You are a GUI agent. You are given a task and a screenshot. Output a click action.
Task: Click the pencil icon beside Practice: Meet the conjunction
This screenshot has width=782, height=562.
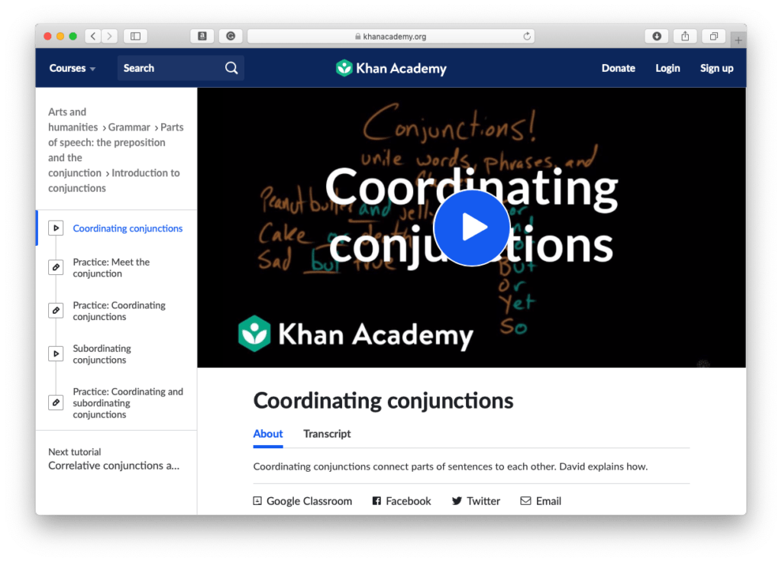[55, 267]
